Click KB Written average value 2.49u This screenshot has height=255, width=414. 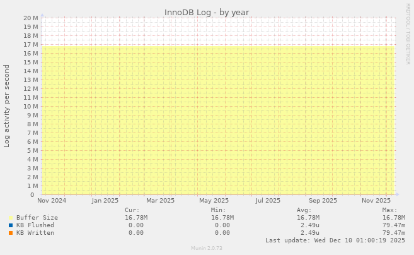[x=309, y=233]
